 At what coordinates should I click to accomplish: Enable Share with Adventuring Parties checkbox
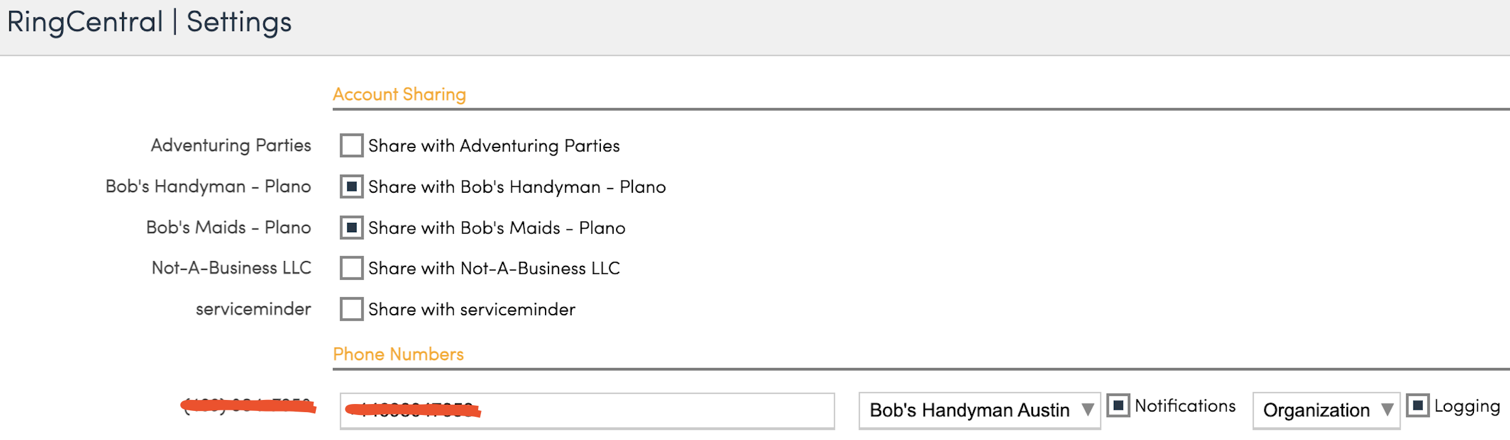351,145
